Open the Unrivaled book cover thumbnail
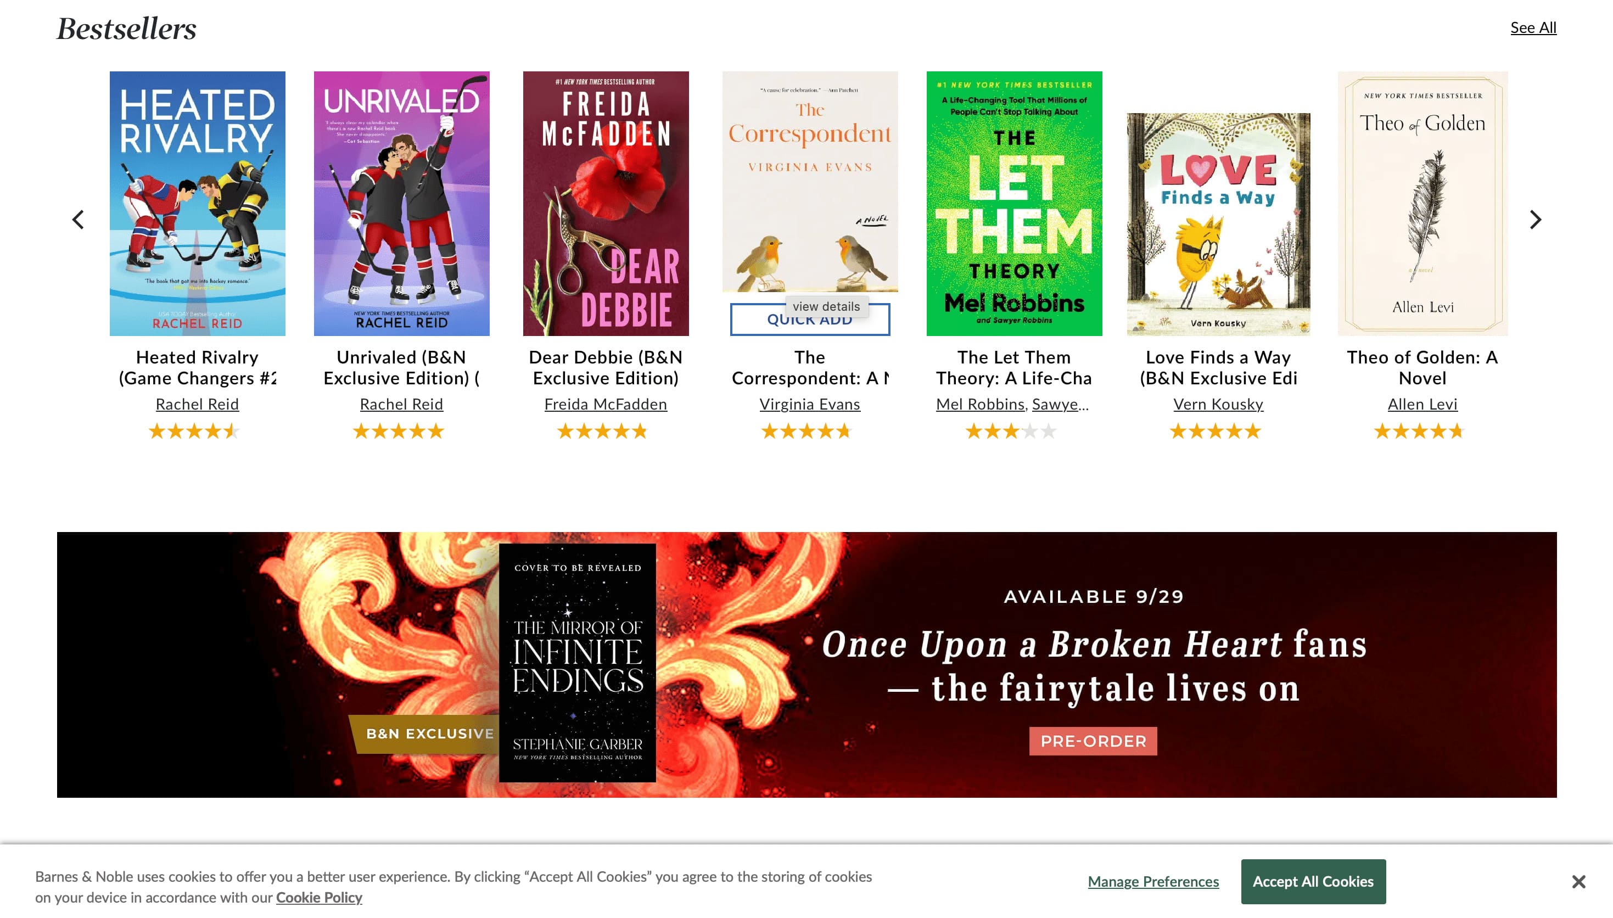The width and height of the screenshot is (1613, 918). [401, 203]
